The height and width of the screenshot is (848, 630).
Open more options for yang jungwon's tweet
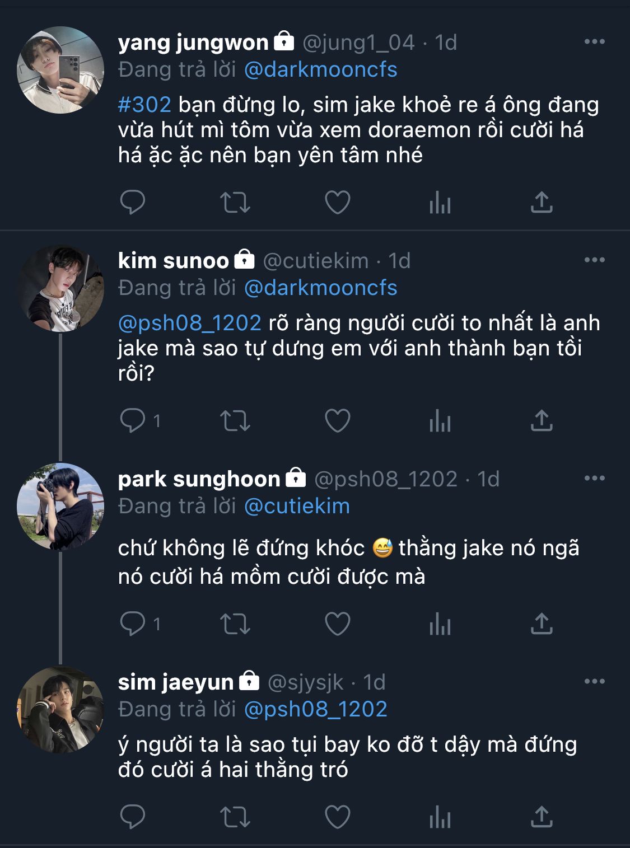594,42
